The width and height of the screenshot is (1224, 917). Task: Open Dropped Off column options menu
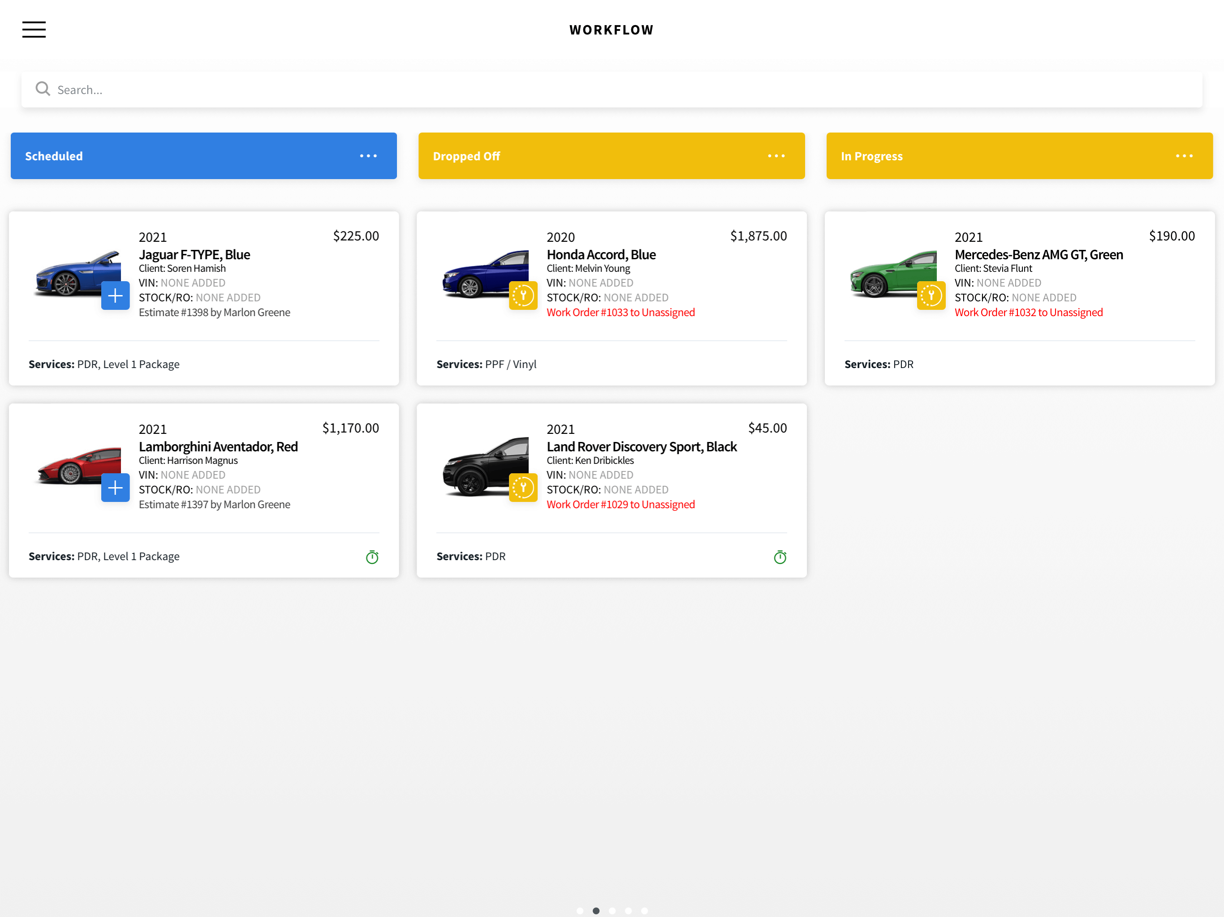776,156
